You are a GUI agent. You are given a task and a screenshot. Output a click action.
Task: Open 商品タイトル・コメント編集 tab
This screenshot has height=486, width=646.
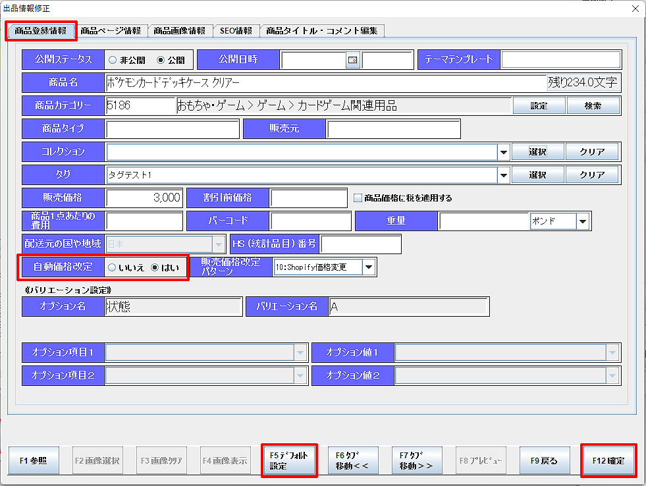(x=322, y=31)
